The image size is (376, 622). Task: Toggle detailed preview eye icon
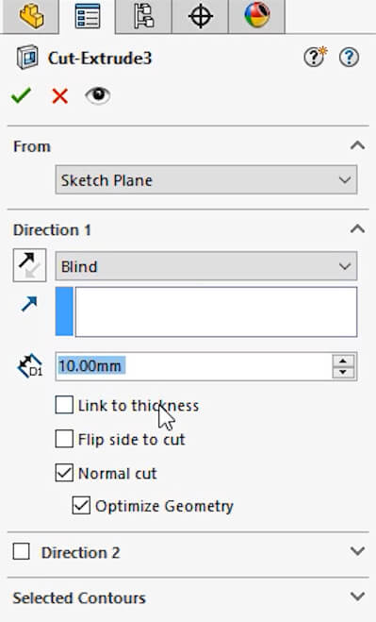point(98,95)
